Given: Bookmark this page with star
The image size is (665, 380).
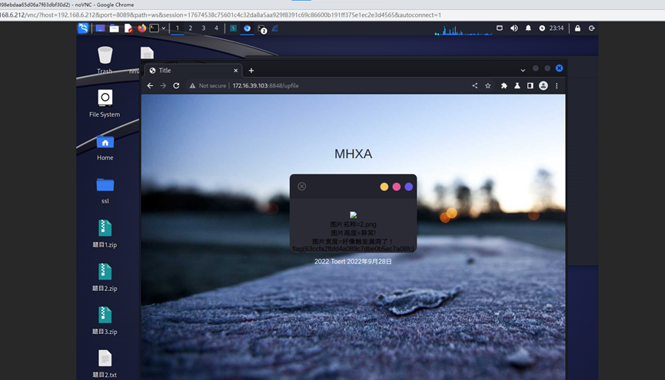Looking at the screenshot, I should tap(488, 85).
